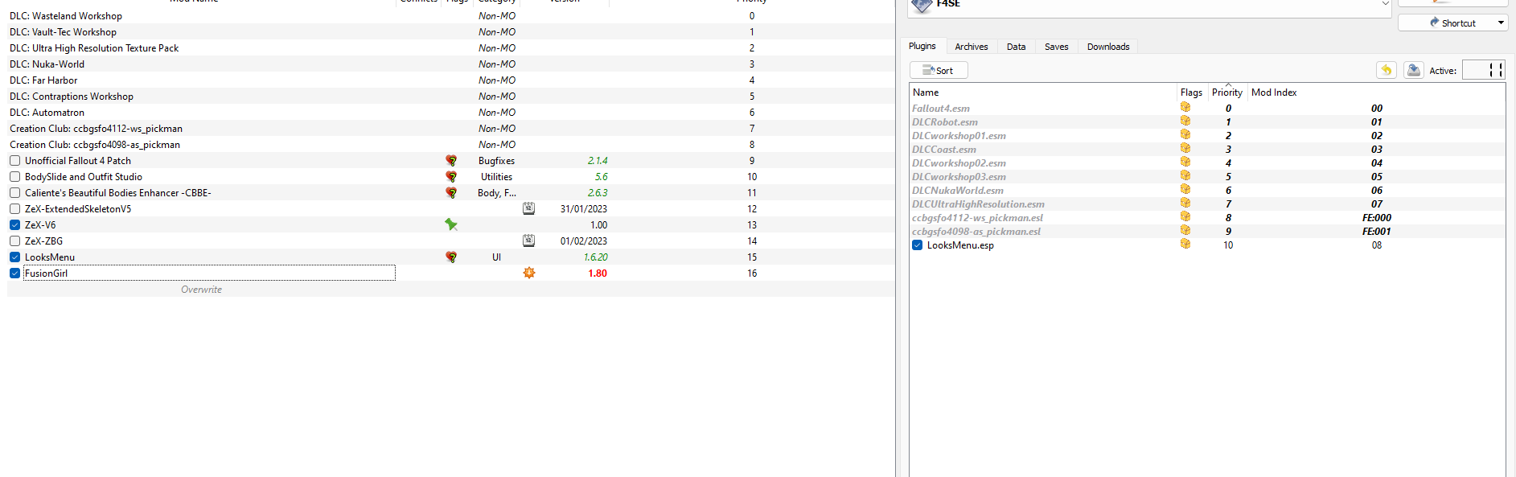
Task: Sort plugins by Flags column header
Action: coord(1192,93)
